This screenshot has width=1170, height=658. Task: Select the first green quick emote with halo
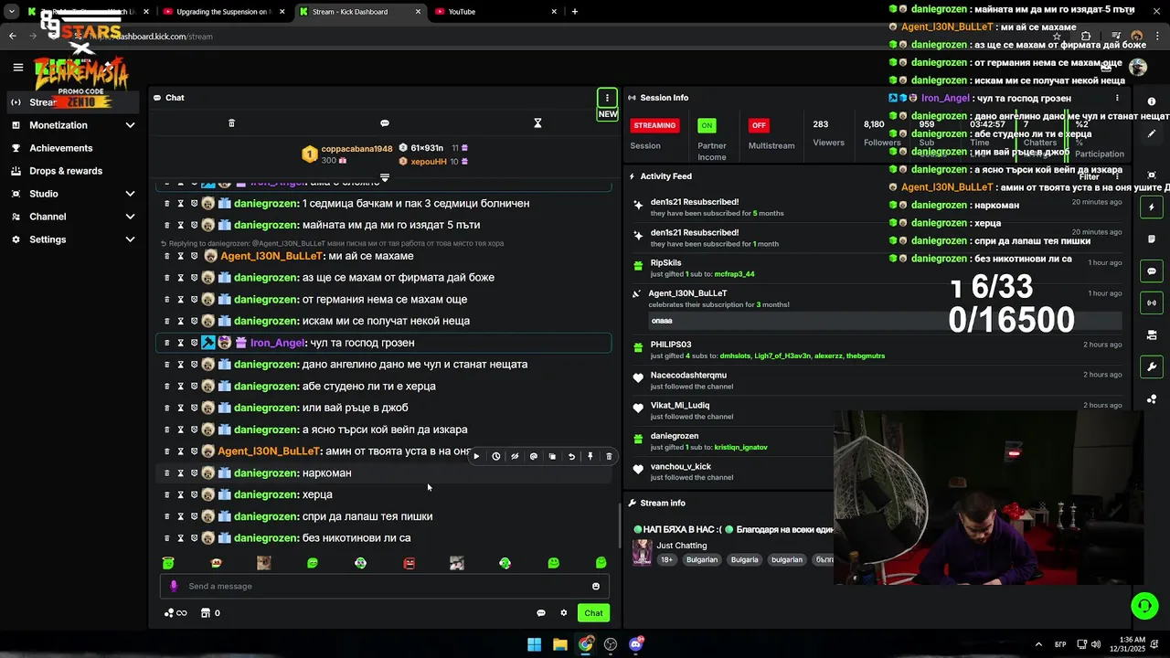(168, 563)
